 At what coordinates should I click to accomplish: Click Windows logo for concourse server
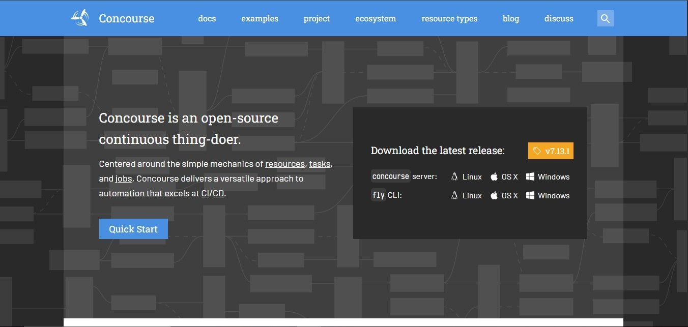tap(530, 177)
